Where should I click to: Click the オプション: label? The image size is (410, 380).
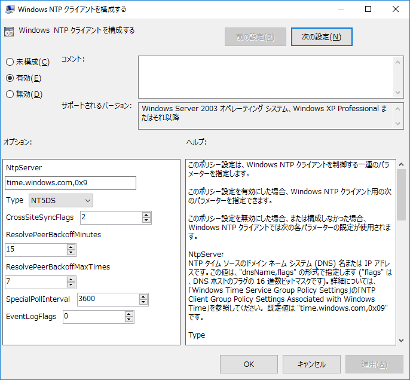click(18, 142)
